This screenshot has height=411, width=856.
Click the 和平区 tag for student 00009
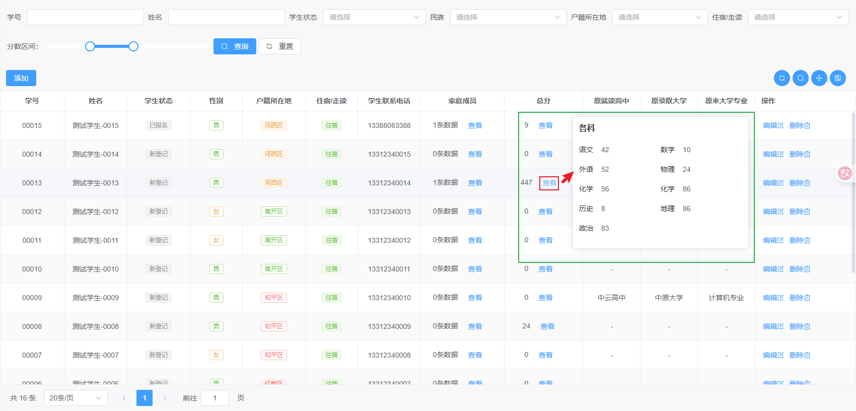(274, 298)
